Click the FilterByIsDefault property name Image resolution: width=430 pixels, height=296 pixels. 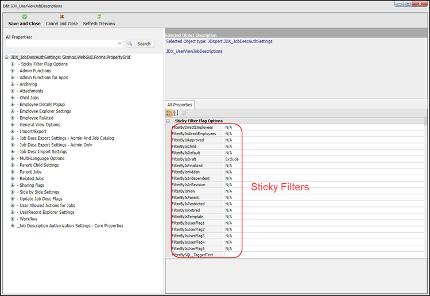pyautogui.click(x=185, y=153)
